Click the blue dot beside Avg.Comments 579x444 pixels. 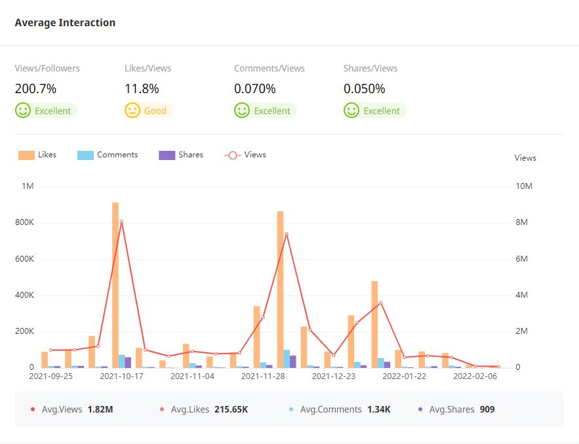point(291,409)
